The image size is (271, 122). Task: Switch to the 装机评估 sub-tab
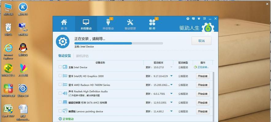tap(82, 56)
